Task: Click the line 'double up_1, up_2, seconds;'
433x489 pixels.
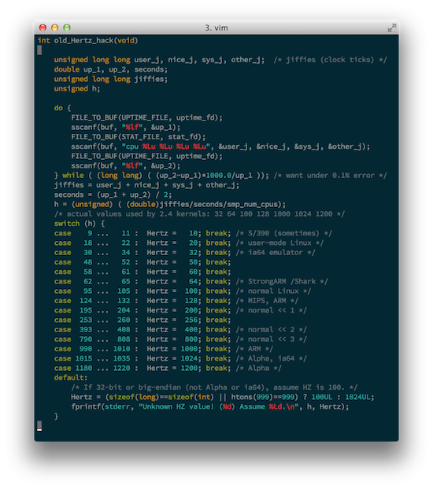Action: click(x=111, y=69)
